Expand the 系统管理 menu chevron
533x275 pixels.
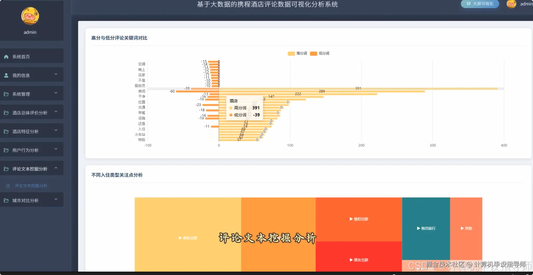pyautogui.click(x=56, y=93)
